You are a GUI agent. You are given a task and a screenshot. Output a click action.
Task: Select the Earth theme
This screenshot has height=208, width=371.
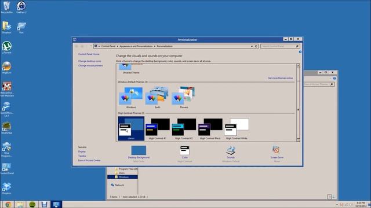point(157,98)
